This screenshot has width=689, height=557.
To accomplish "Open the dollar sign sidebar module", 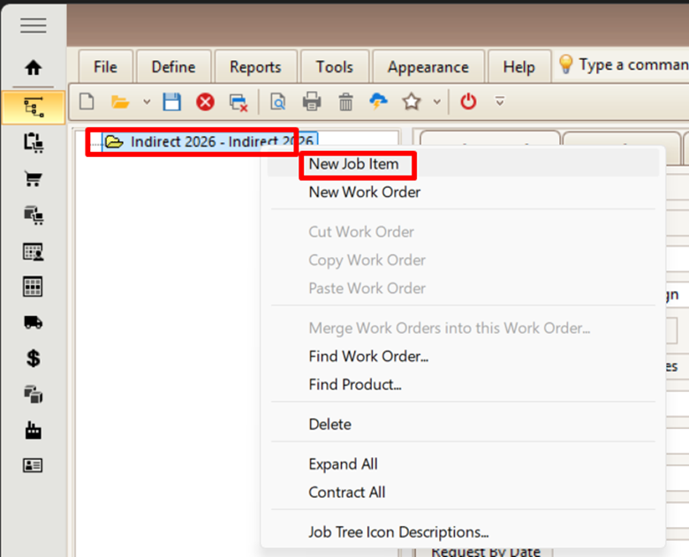I will point(34,358).
